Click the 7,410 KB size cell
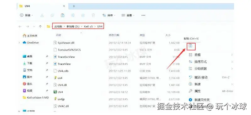Viewport: 251px width, 115px height. click(174, 71)
